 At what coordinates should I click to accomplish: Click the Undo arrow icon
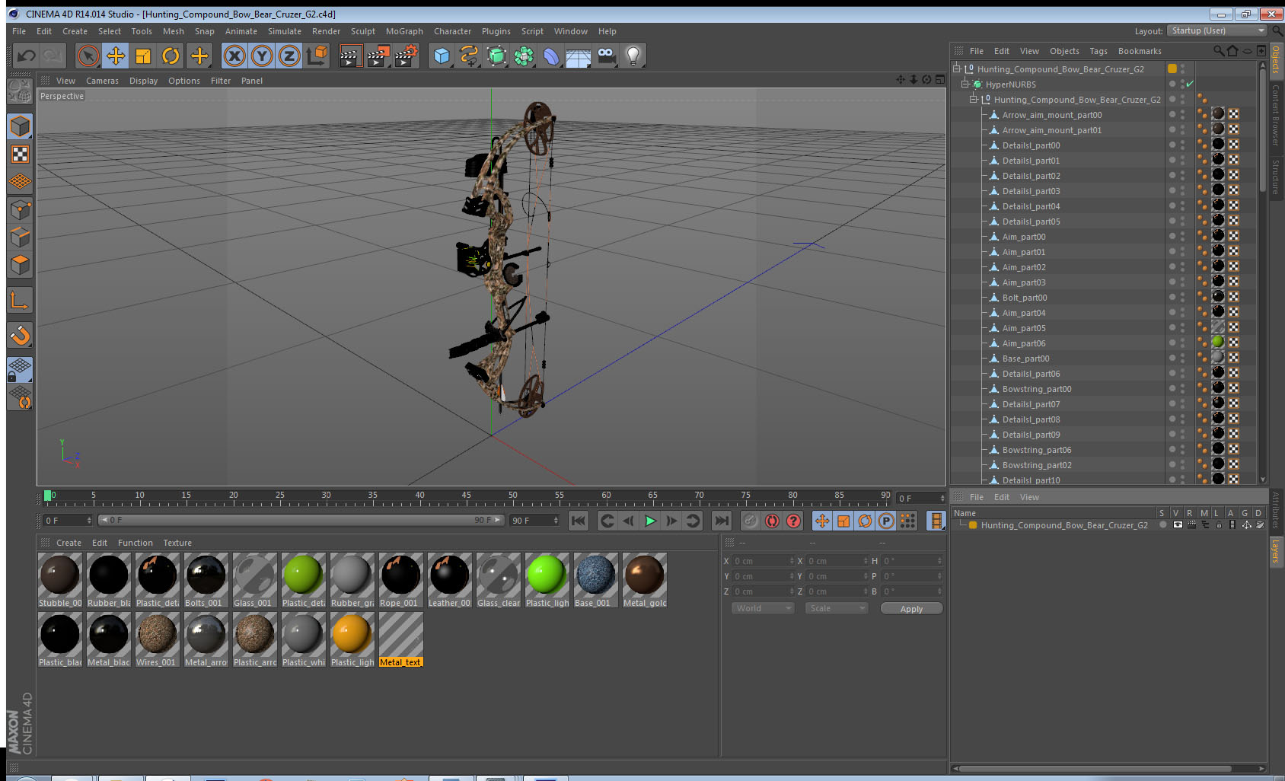pyautogui.click(x=27, y=56)
